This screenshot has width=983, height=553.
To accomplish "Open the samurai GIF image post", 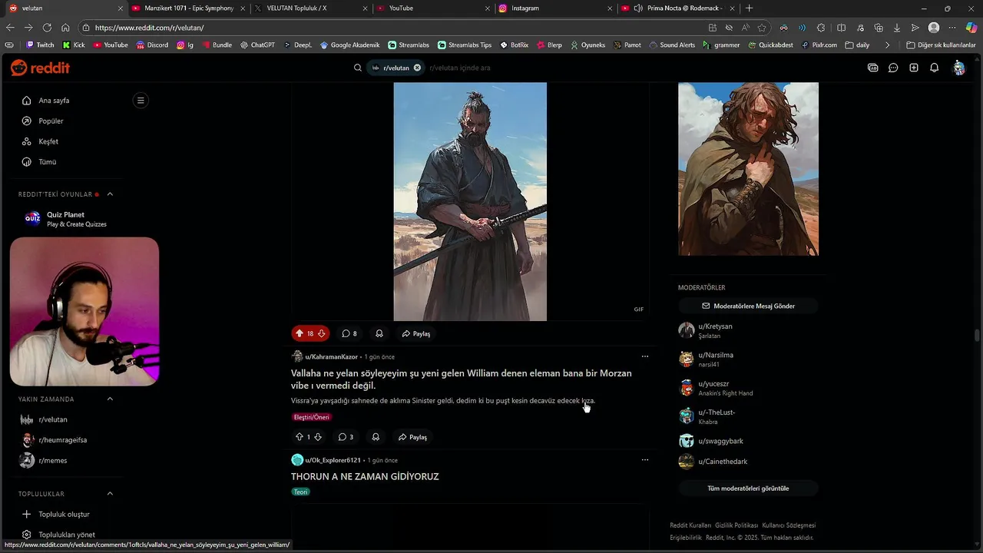I will pyautogui.click(x=470, y=201).
